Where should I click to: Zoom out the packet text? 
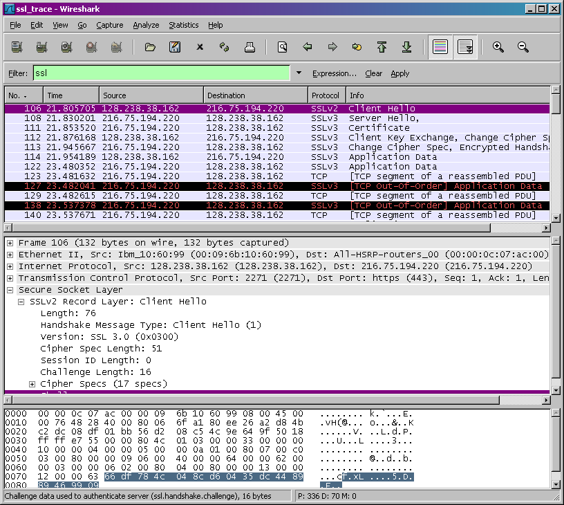[x=523, y=47]
